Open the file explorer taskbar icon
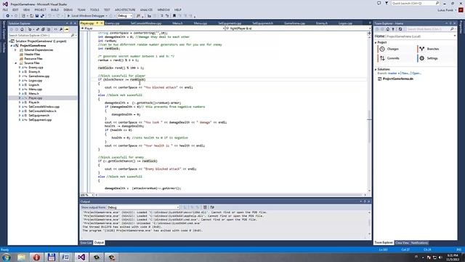The width and height of the screenshot is (465, 262). [x=21, y=257]
